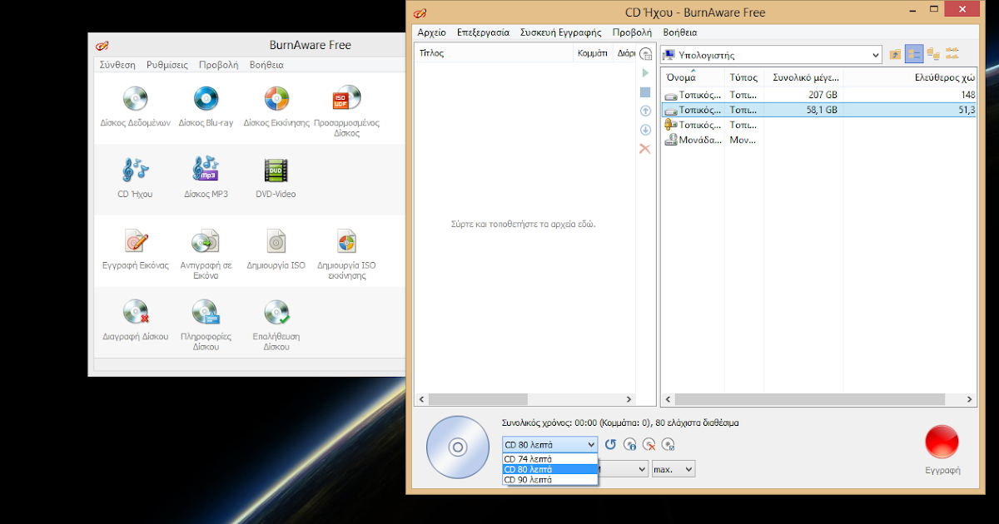Select the Μονάδα... drive row
Screen dimensions: 999x524
click(x=819, y=140)
